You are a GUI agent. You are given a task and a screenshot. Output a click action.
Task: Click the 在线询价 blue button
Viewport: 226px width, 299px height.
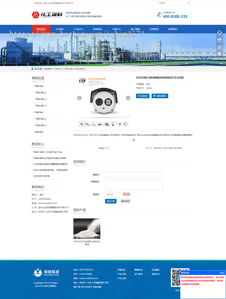(143, 96)
